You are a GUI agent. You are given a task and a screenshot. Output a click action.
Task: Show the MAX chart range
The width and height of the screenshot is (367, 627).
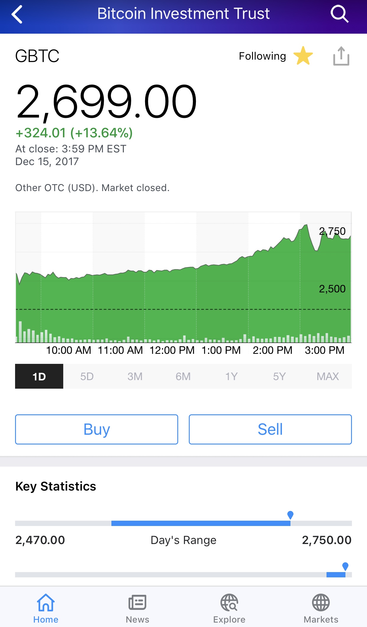tap(328, 376)
